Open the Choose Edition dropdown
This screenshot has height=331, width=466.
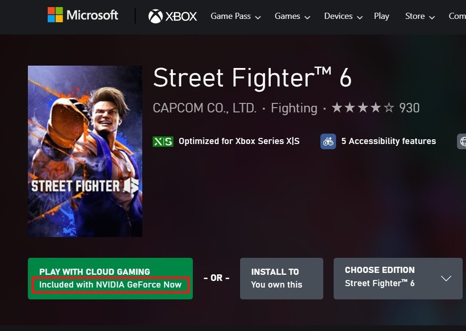398,278
